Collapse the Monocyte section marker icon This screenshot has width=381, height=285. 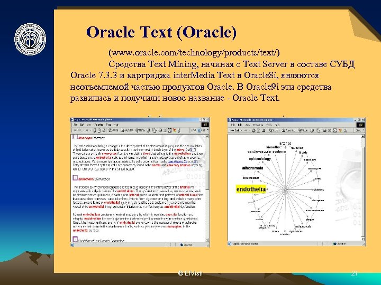click(75, 137)
